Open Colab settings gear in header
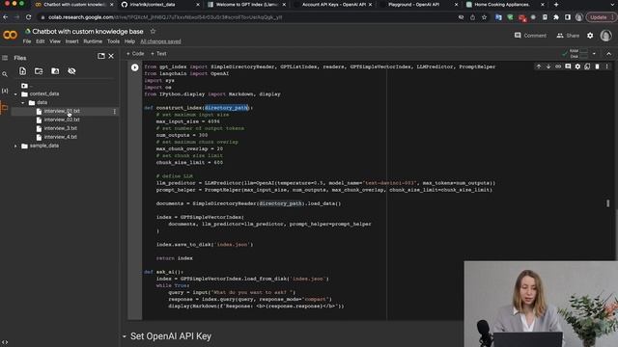 click(590, 36)
